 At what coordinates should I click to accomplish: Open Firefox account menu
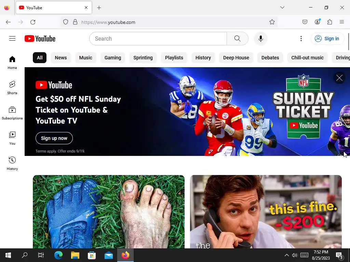click(318, 22)
